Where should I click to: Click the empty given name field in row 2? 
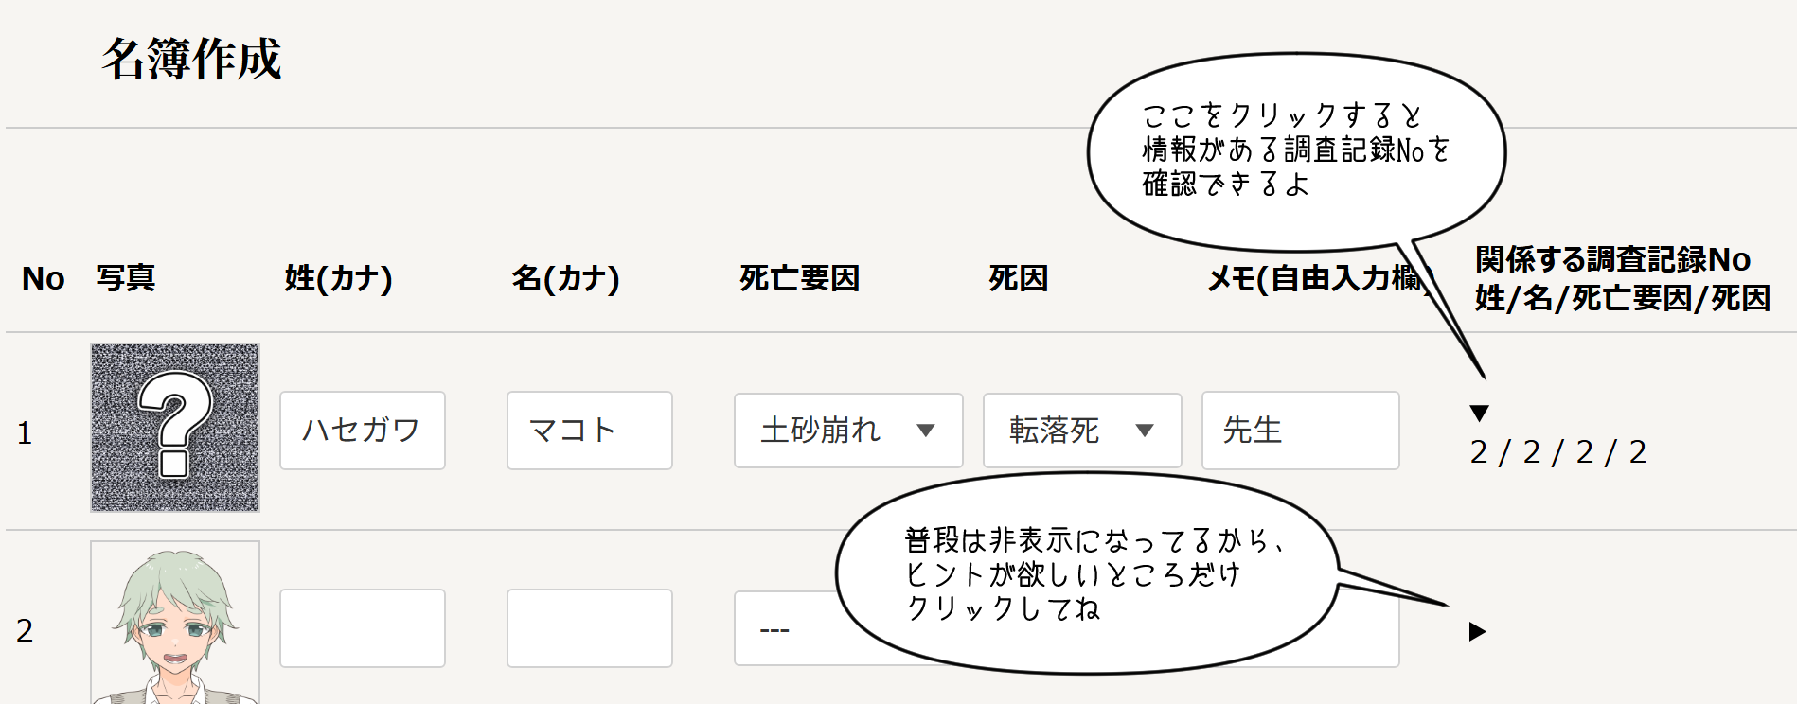click(x=589, y=628)
